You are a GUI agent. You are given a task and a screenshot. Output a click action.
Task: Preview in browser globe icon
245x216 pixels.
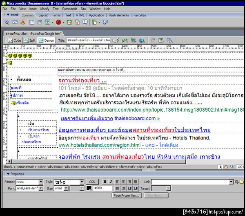pos(142,40)
